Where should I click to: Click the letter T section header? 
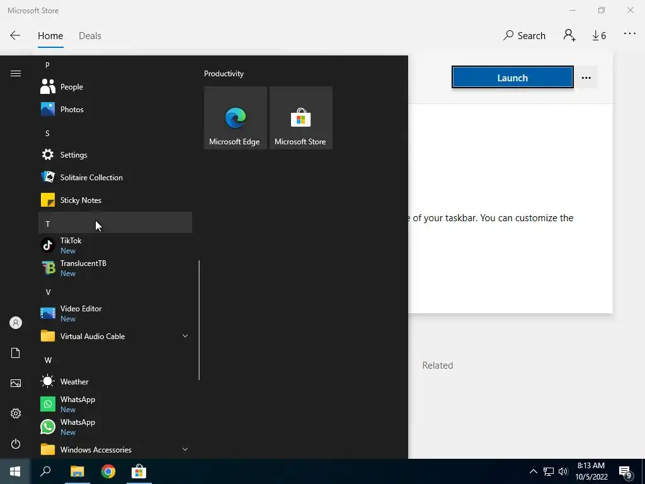[115, 223]
